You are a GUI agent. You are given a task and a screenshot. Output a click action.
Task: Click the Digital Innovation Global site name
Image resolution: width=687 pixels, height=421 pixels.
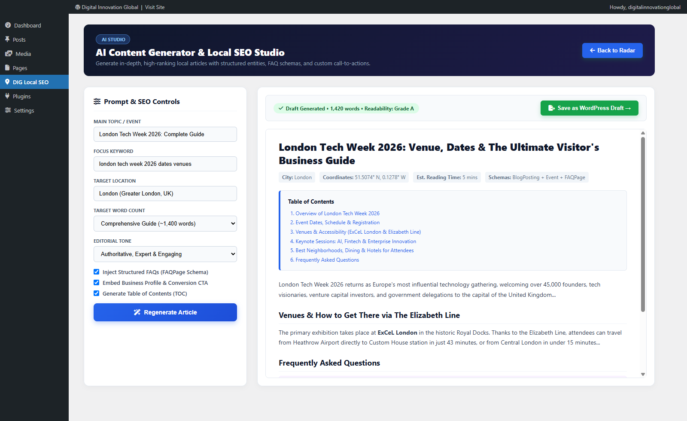click(x=110, y=7)
